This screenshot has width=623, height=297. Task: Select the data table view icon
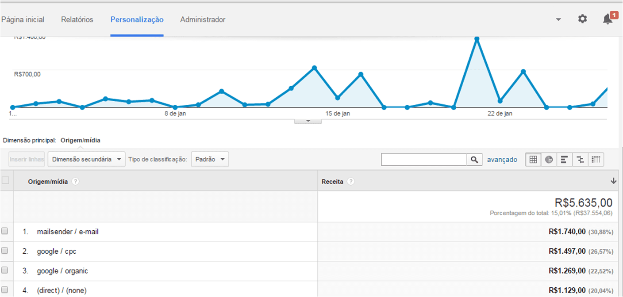[x=533, y=159]
